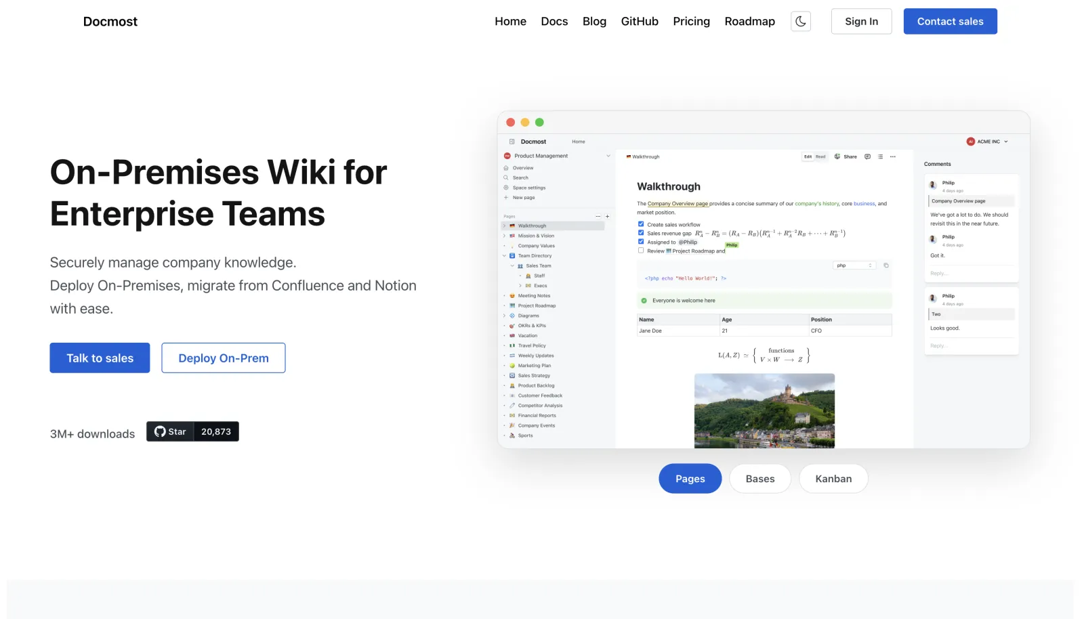
Task: Click the plus icon next to Pages
Action: coord(607,216)
